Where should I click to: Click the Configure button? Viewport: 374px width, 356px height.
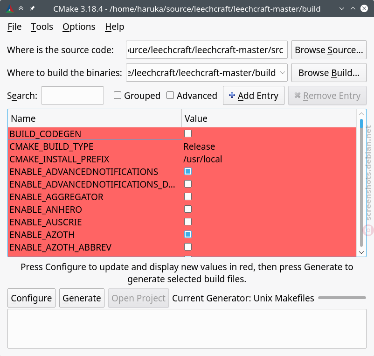pyautogui.click(x=32, y=298)
